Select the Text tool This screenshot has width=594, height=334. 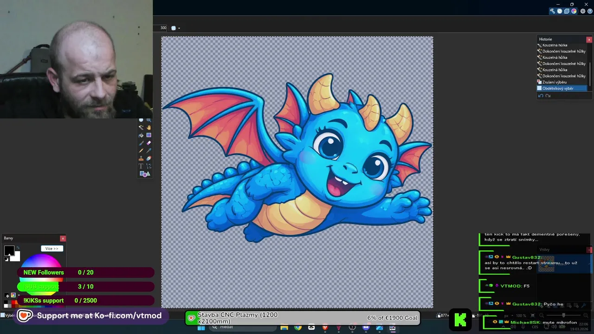coord(141,166)
